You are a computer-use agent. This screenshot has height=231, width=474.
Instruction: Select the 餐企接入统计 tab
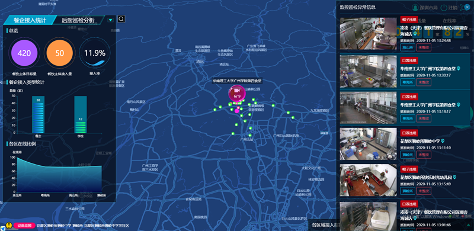(30, 20)
